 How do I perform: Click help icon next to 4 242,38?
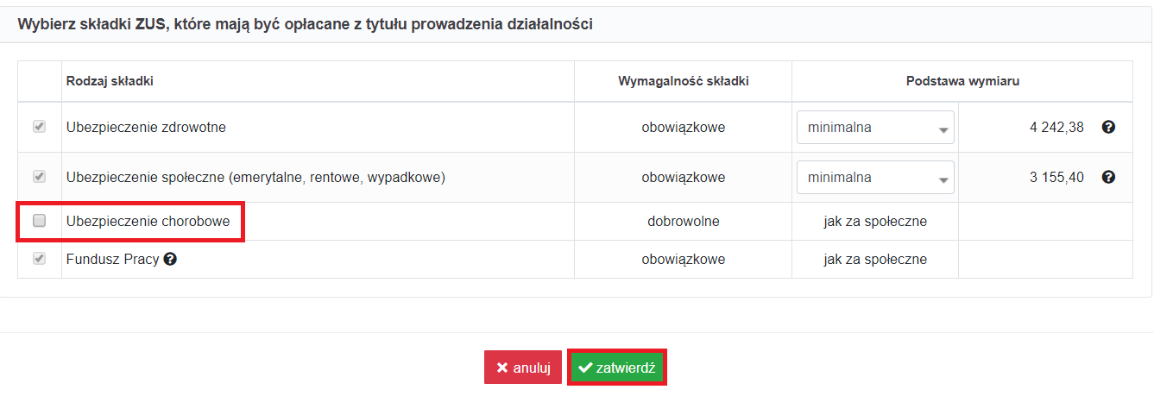(x=1109, y=128)
